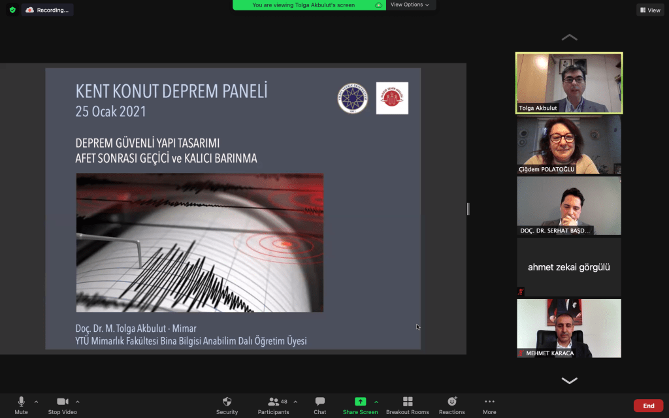The image size is (669, 418).
Task: Open the More options menu
Action: pyautogui.click(x=489, y=402)
